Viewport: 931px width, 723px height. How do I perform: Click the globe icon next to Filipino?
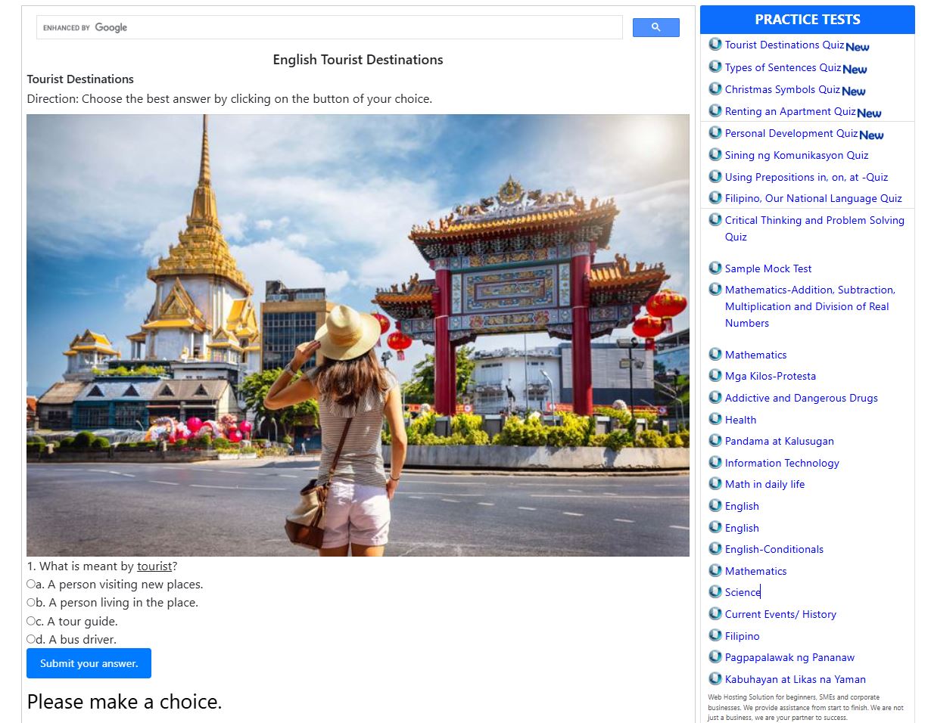[x=715, y=635]
